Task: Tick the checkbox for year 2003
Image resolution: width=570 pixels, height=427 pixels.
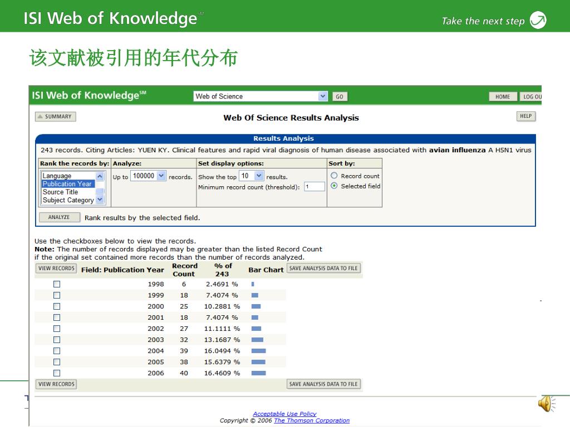Action: 57,340
